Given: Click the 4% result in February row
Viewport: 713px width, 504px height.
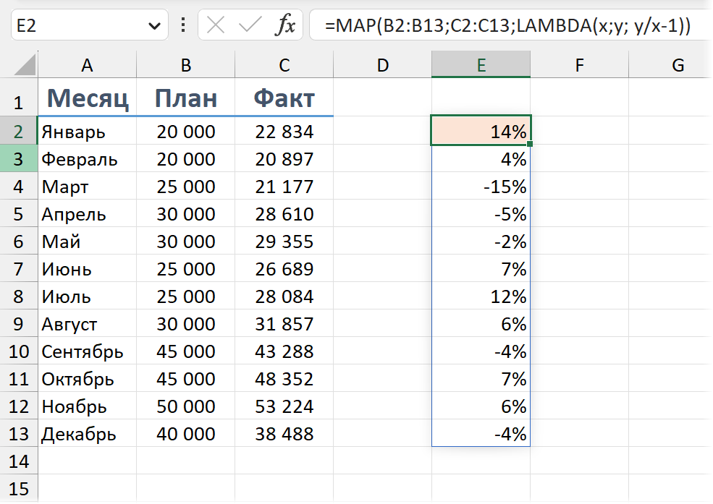Looking at the screenshot, I should point(481,159).
